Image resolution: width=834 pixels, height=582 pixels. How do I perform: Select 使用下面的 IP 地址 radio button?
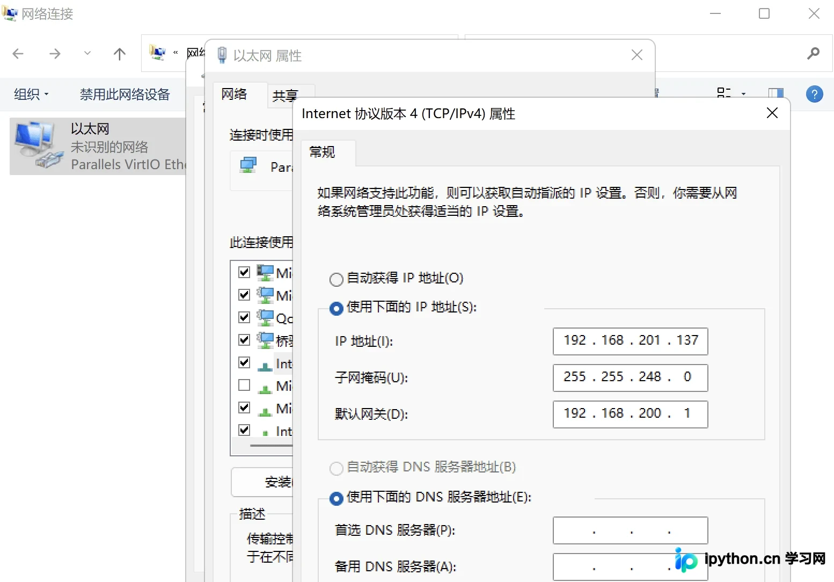coord(336,308)
